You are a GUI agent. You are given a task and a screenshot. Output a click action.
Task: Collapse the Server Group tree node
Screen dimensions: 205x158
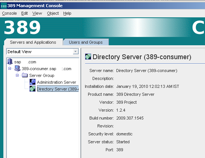pyautogui.click(x=17, y=75)
